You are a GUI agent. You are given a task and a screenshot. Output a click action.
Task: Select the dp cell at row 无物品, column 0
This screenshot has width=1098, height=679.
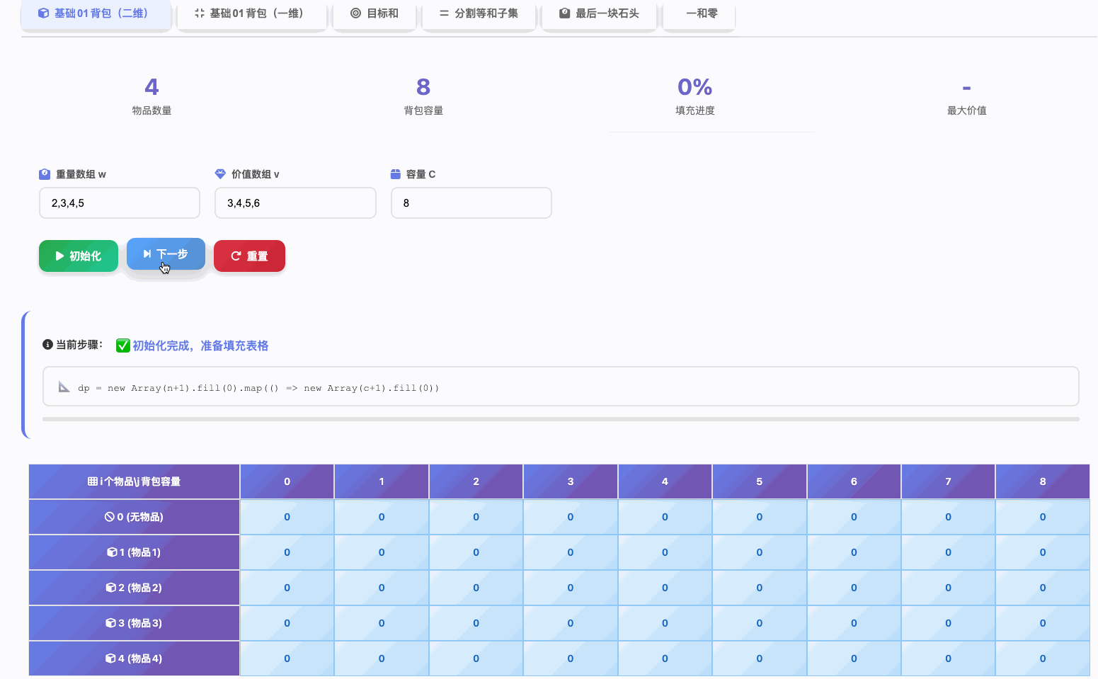pyautogui.click(x=287, y=517)
